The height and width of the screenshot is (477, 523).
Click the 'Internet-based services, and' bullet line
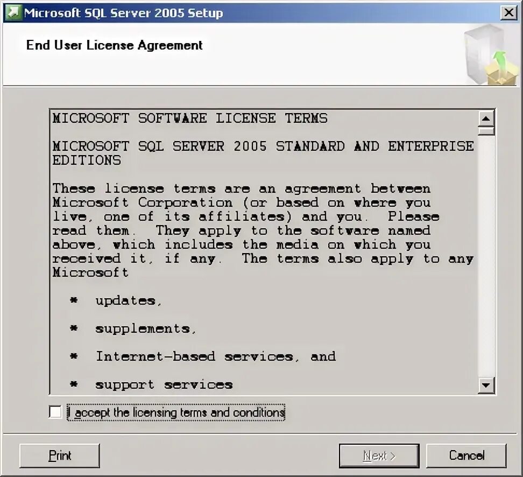203,356
